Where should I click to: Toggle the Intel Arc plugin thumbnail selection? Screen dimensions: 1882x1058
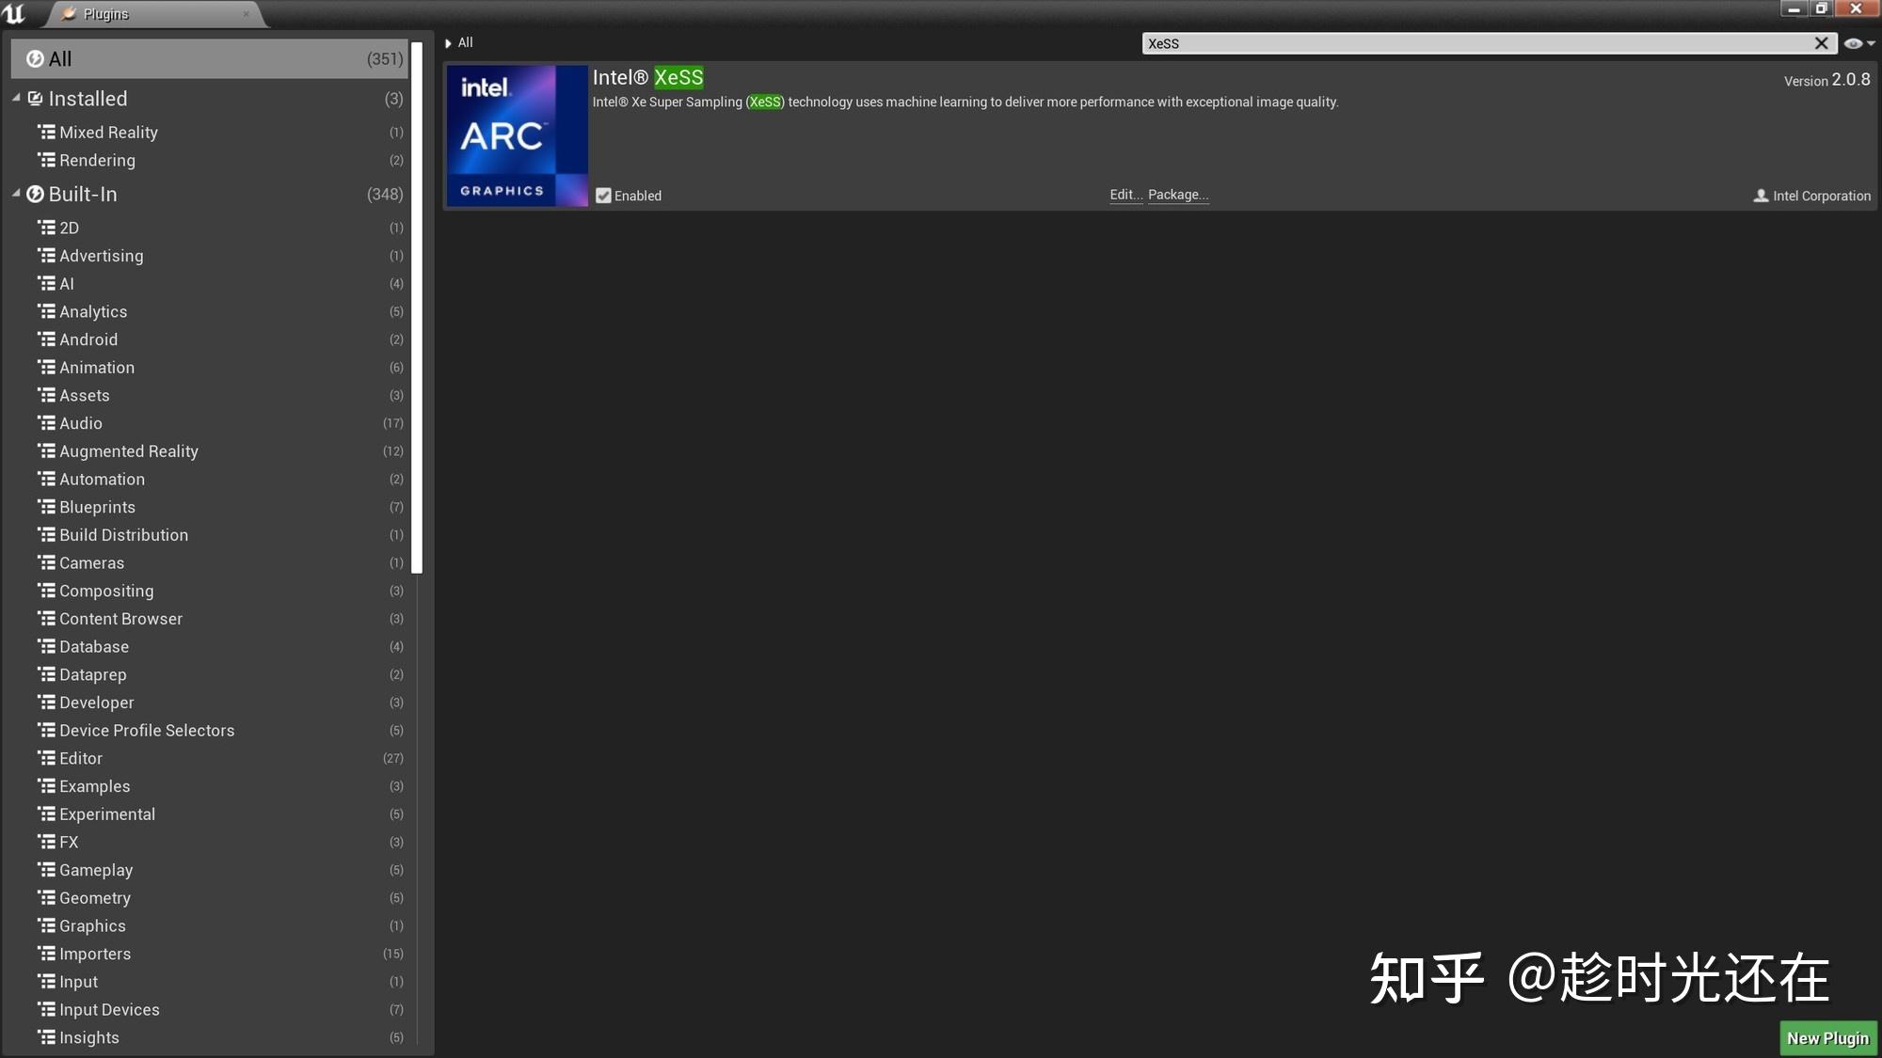[x=517, y=134]
